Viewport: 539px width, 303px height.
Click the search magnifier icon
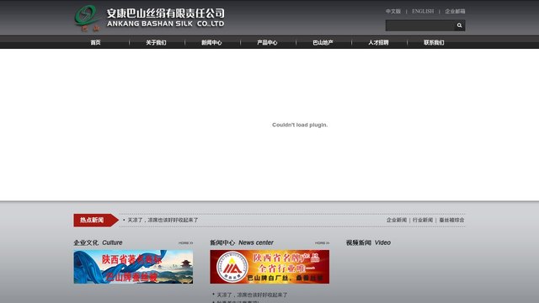click(459, 25)
